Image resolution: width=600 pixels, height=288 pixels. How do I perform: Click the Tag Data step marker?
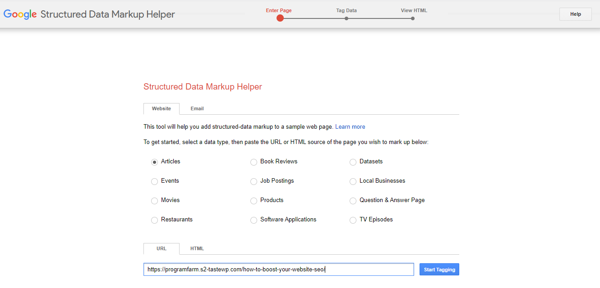pos(346,18)
